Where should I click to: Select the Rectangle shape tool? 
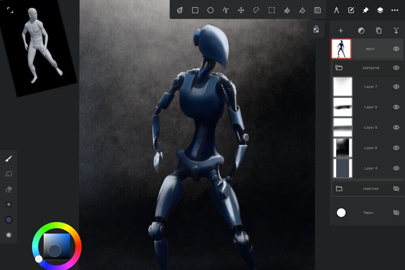[195, 10]
